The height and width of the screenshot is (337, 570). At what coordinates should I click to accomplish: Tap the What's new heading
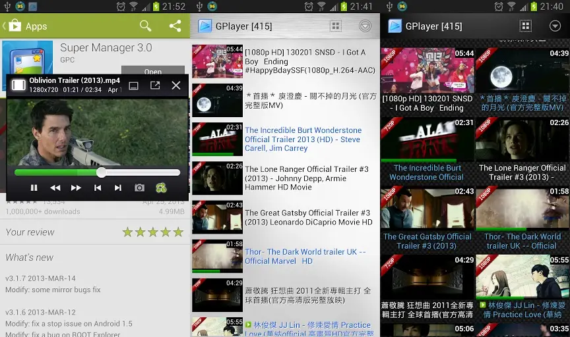pos(30,257)
